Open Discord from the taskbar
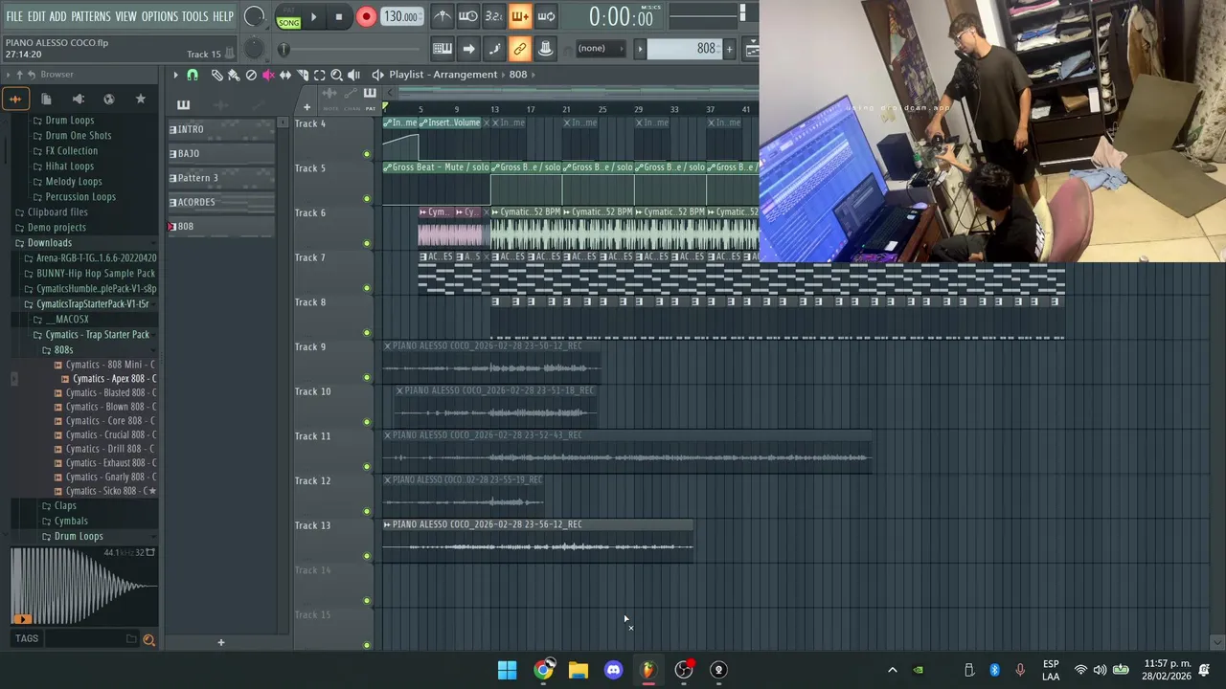The height and width of the screenshot is (689, 1226). click(x=613, y=670)
